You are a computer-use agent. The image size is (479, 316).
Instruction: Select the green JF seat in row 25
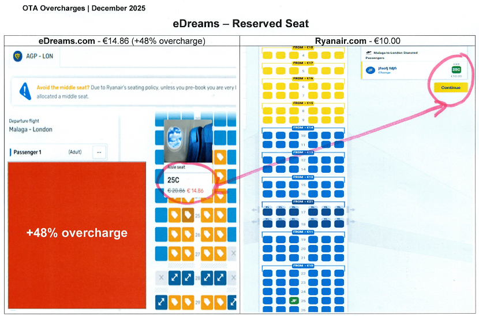point(293,300)
